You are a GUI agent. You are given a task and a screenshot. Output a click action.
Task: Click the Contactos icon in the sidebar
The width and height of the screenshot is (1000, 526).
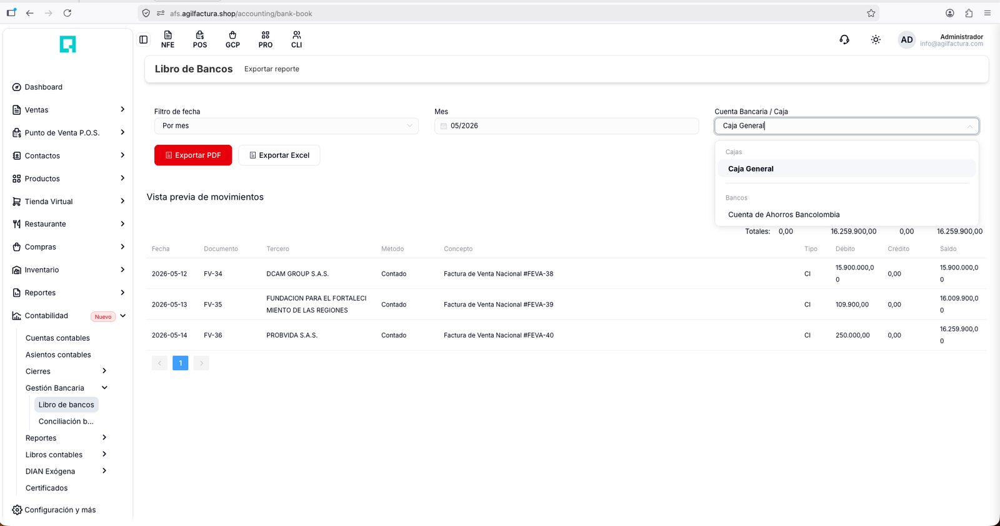click(17, 156)
